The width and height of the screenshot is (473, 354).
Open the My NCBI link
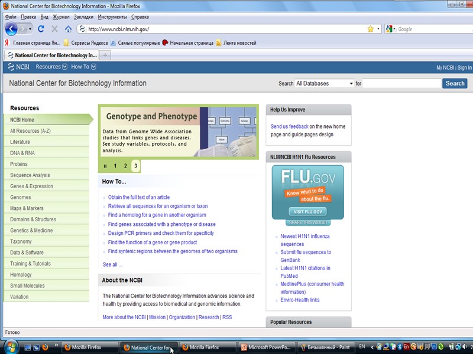445,68
